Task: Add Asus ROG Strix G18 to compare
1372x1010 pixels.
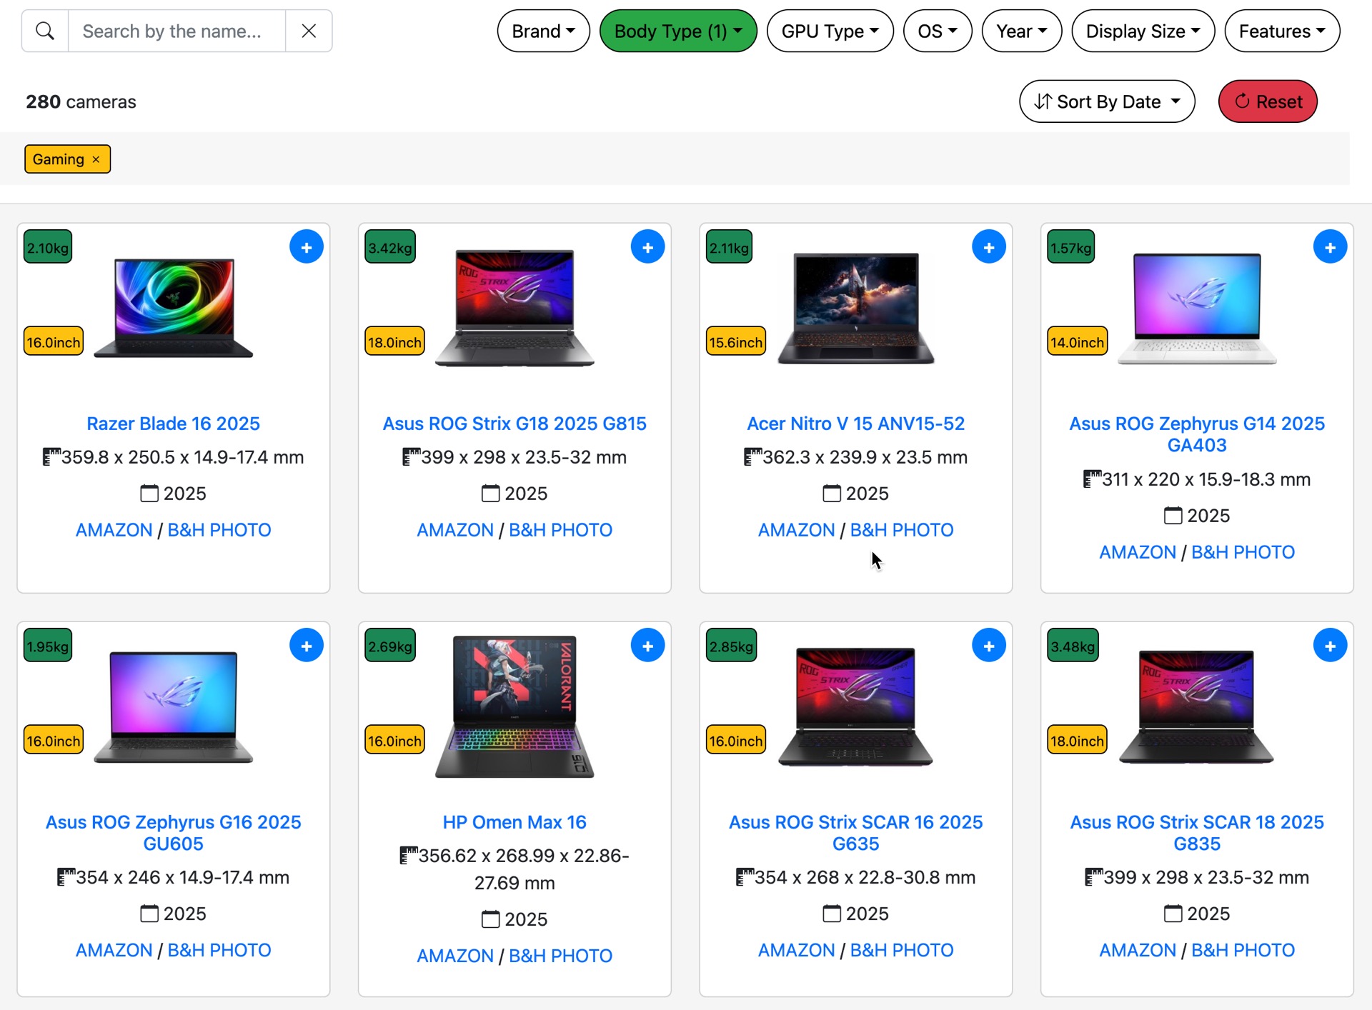Action: (x=647, y=247)
